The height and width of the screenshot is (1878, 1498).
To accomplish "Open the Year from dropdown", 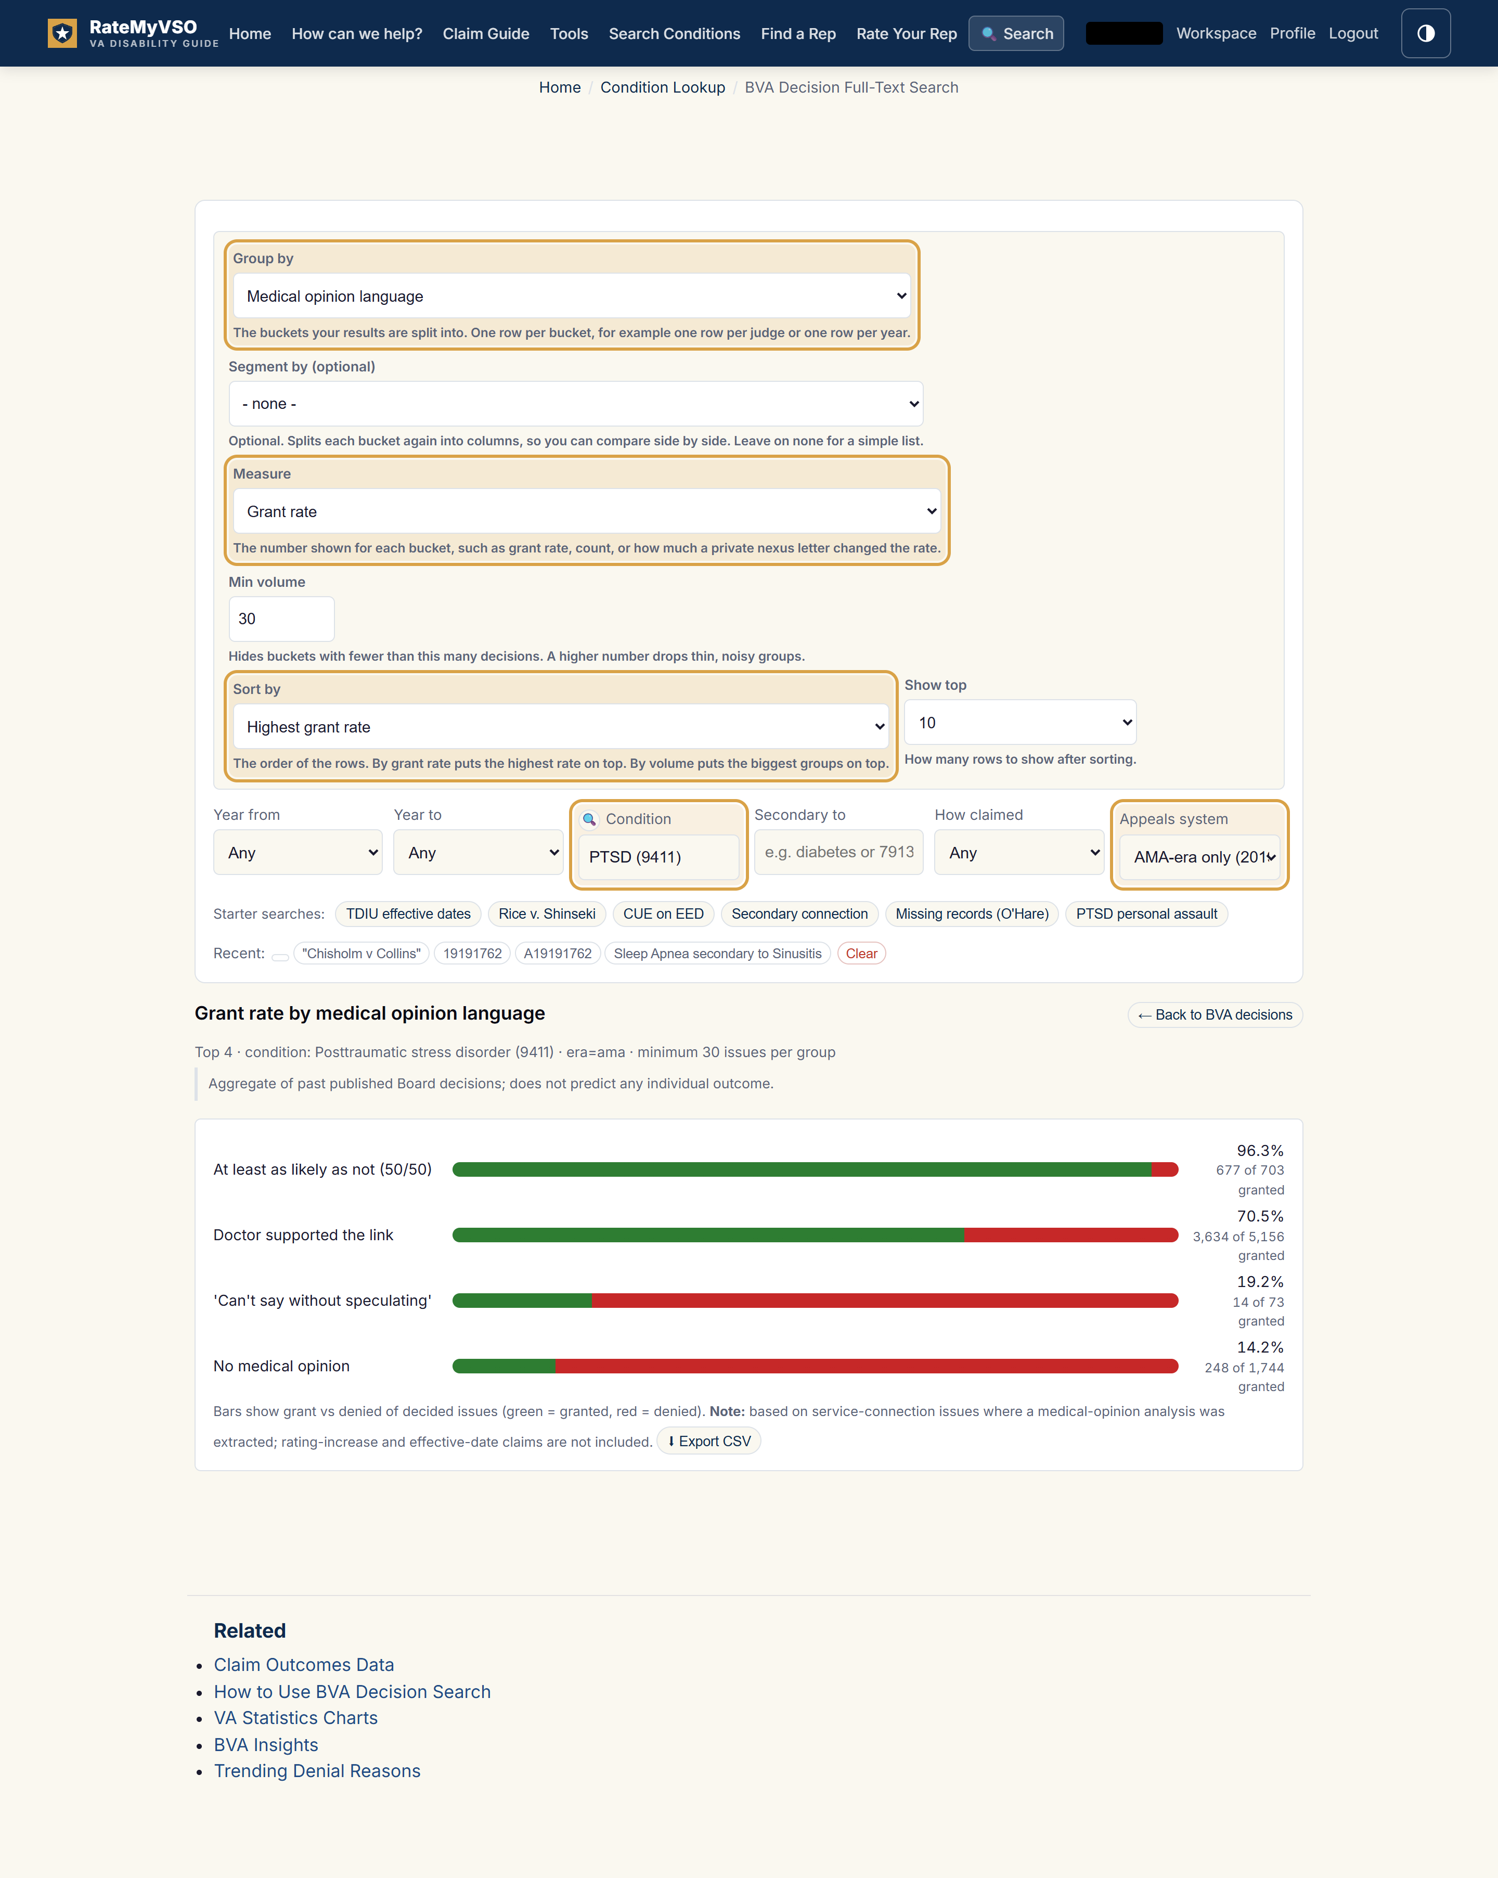I will point(298,853).
